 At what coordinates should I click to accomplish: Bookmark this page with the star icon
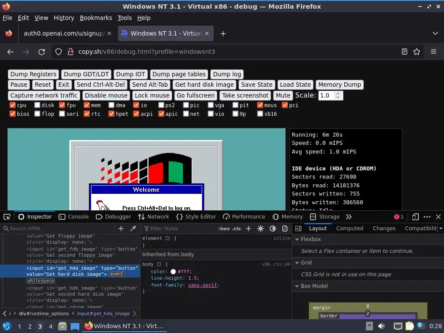tap(417, 52)
